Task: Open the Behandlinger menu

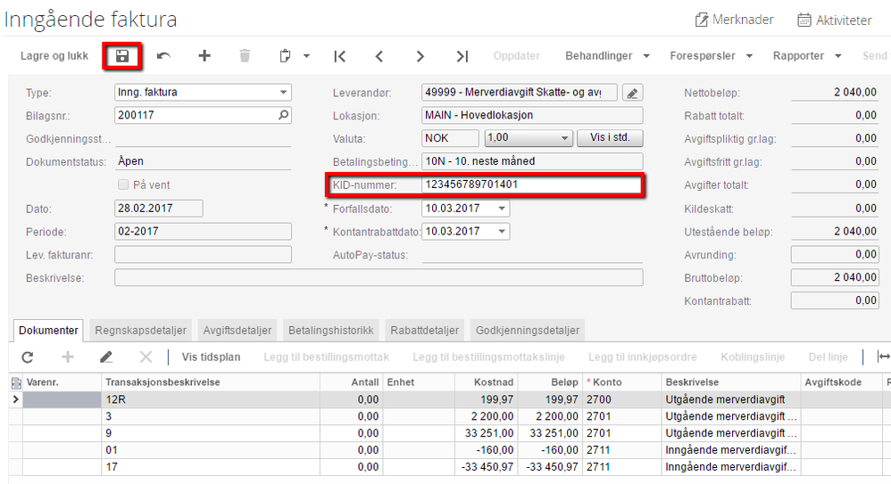Action: pyautogui.click(x=607, y=55)
